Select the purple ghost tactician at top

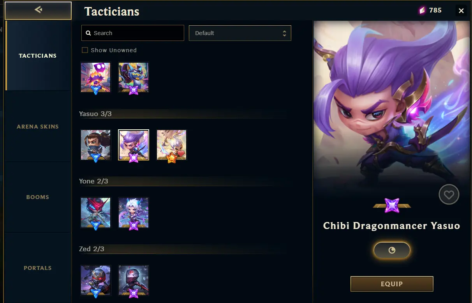coord(96,77)
